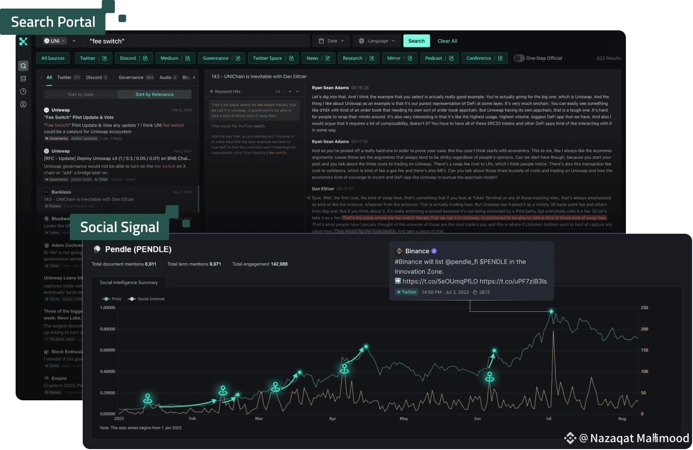Toggle the One-Step Official switch

519,58
